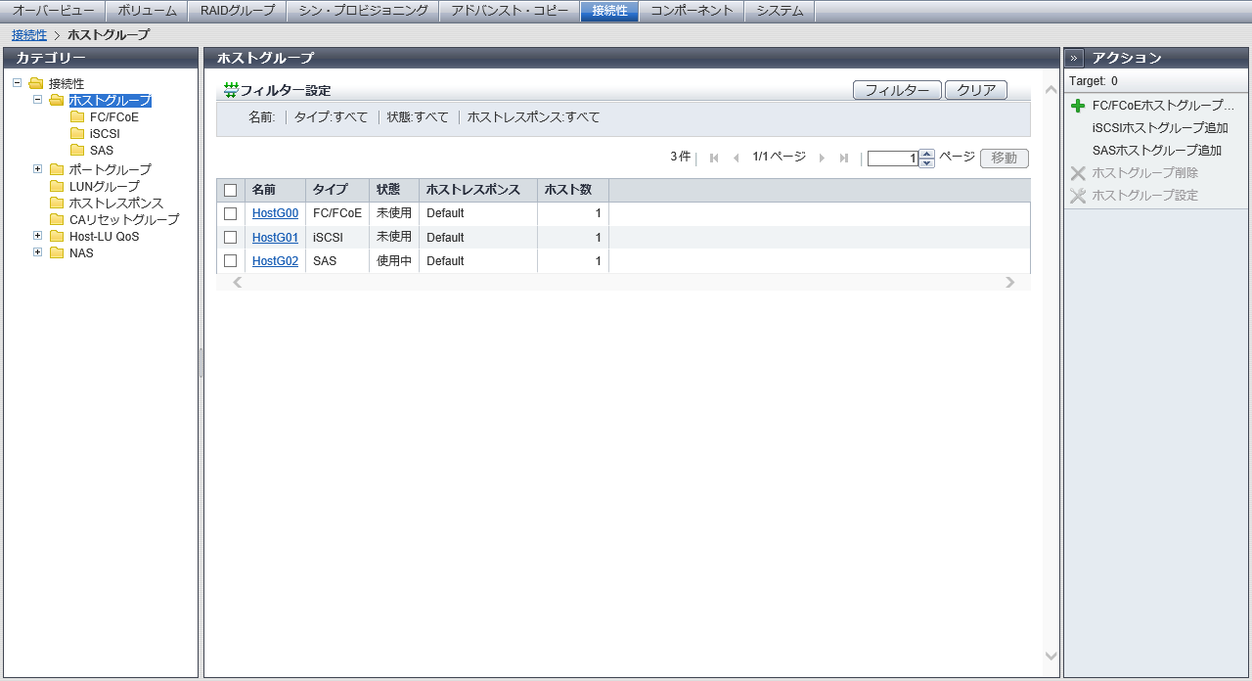The height and width of the screenshot is (681, 1252).
Task: Click the green plus FC/FCoE host group add icon
Action: [1078, 106]
